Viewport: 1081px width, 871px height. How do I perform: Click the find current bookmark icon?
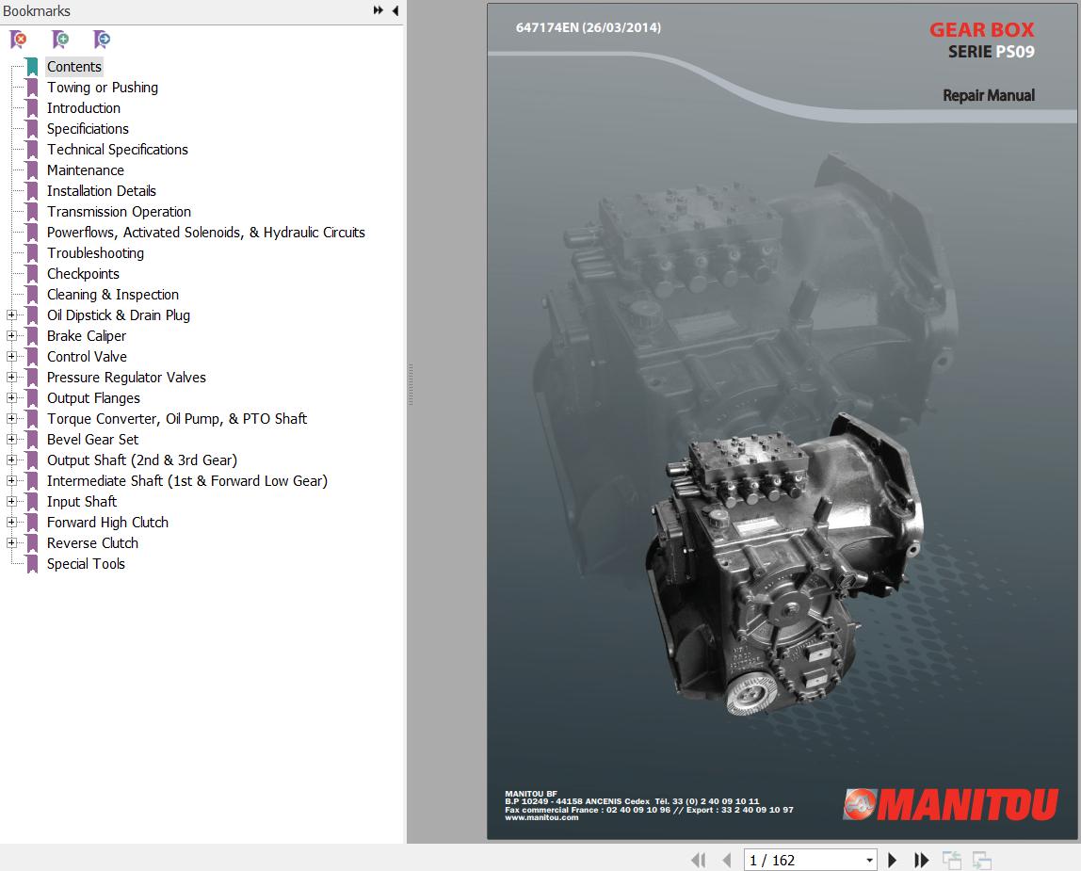coord(102,40)
